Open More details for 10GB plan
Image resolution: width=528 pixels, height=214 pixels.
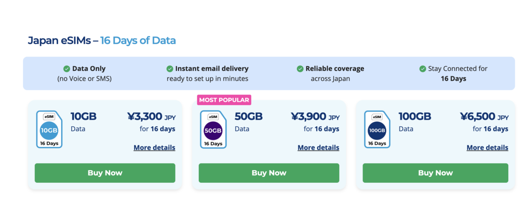tap(154, 148)
